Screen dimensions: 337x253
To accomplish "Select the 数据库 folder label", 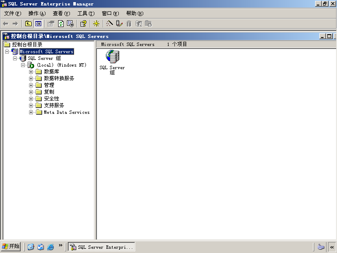I will [x=51, y=72].
